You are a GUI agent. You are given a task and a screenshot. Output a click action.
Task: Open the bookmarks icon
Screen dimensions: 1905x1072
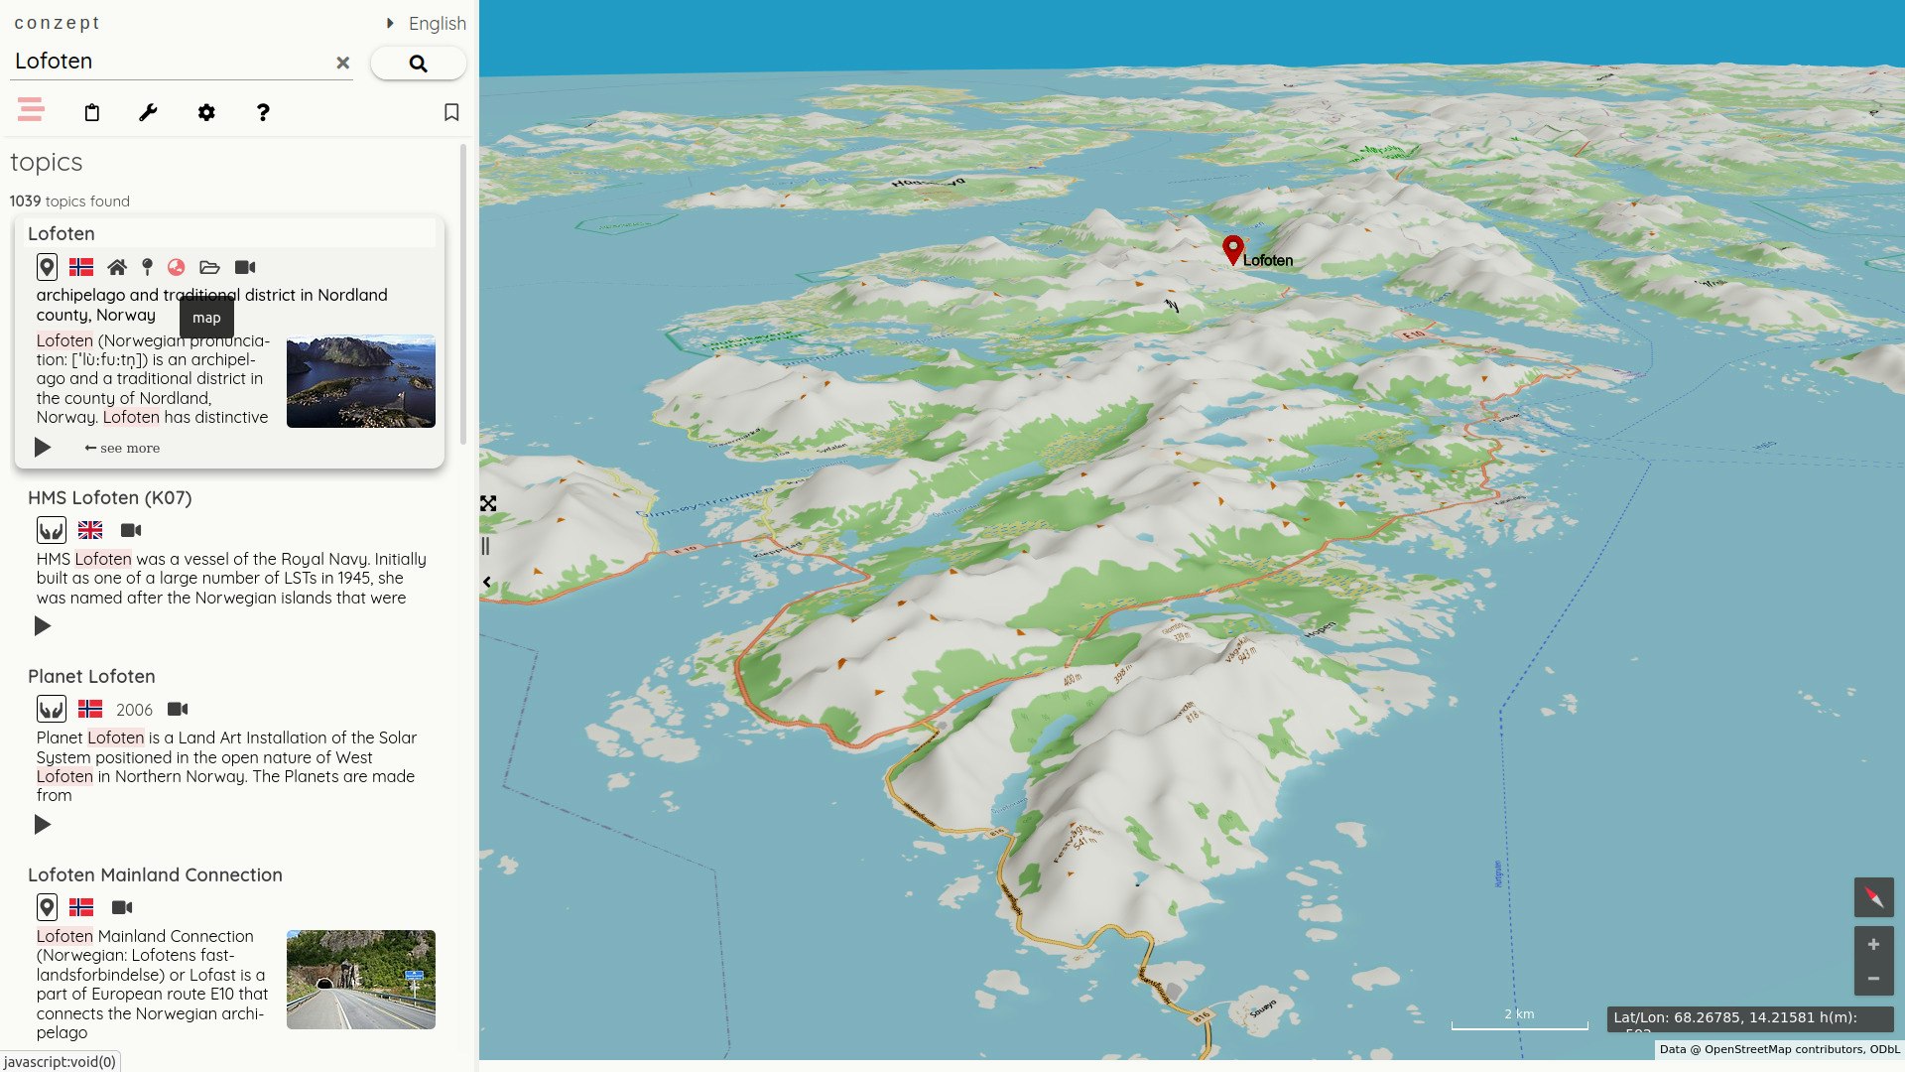tap(451, 112)
